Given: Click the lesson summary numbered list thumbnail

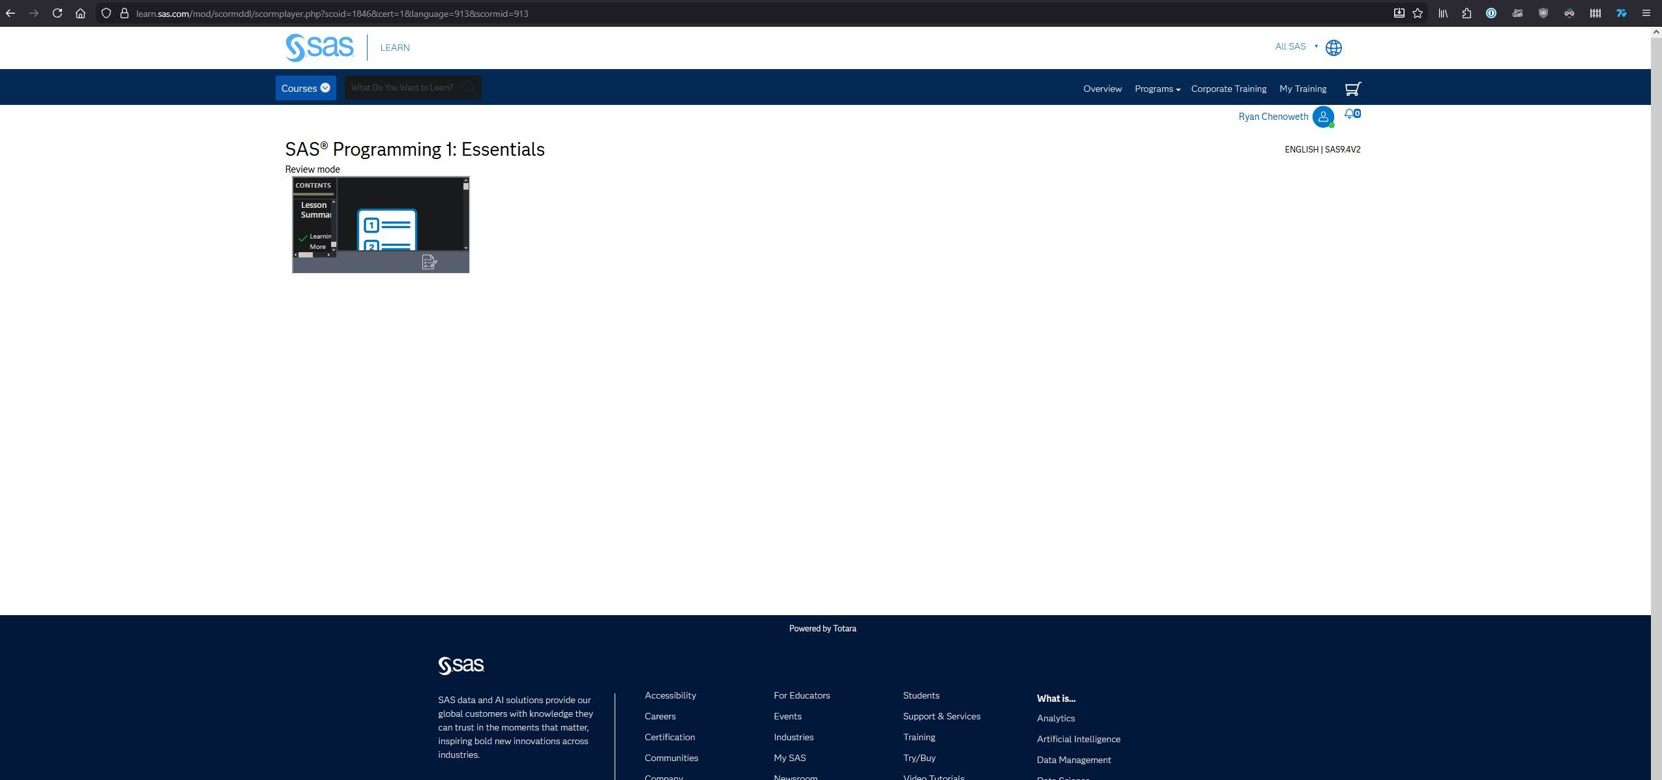Looking at the screenshot, I should 387,229.
